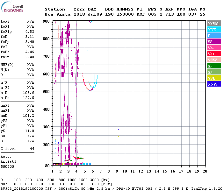Click the foF2 parameter label
223x191 pixels.
click(5, 21)
